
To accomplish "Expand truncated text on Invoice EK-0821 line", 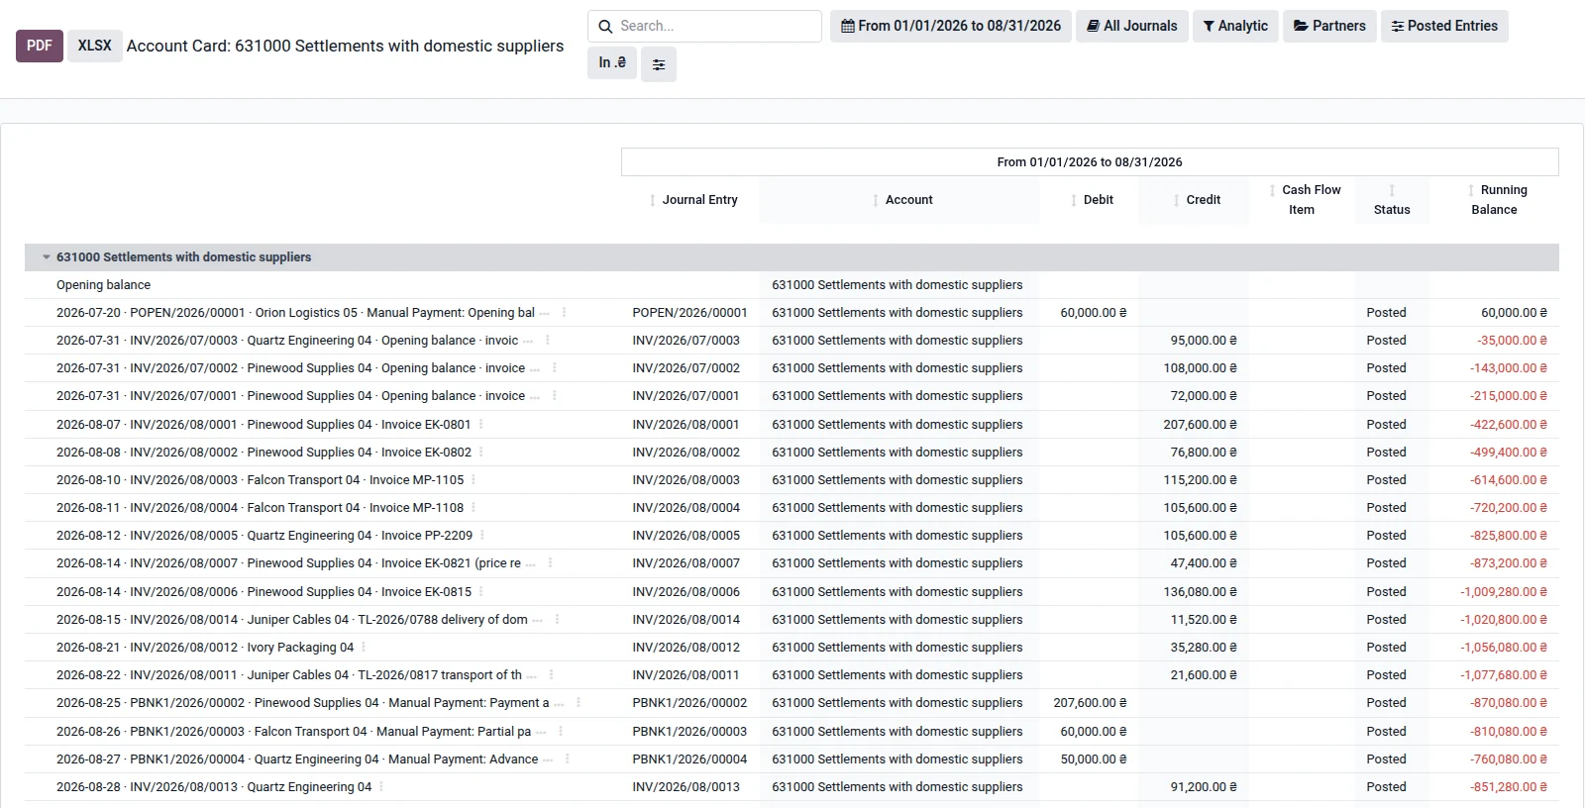I will (532, 563).
